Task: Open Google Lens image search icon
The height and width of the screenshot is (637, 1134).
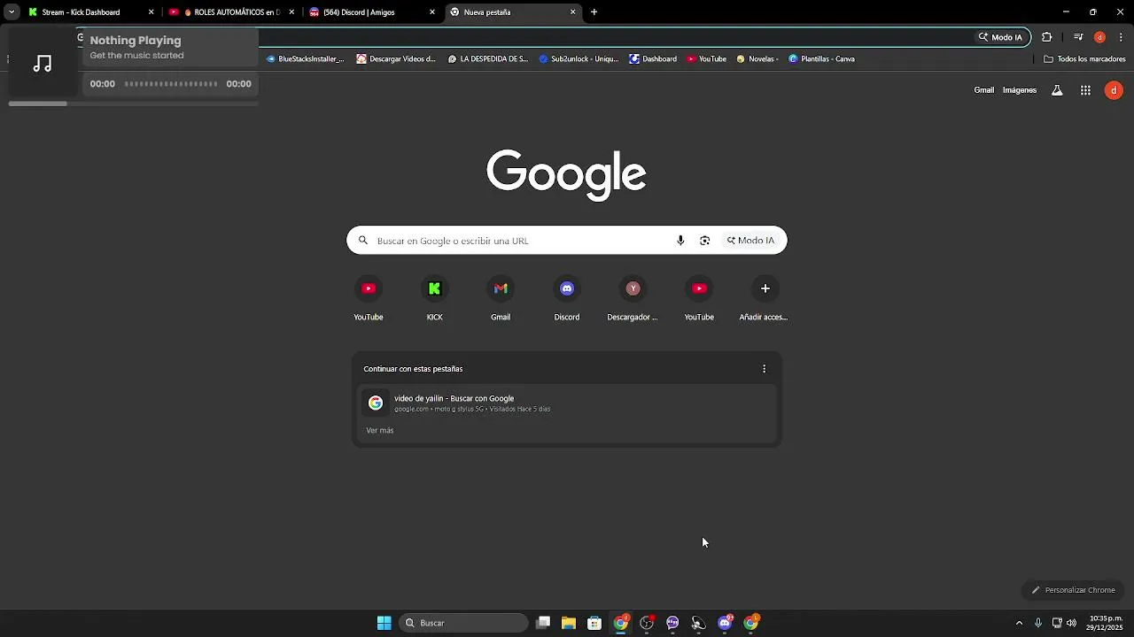Action: coord(705,241)
